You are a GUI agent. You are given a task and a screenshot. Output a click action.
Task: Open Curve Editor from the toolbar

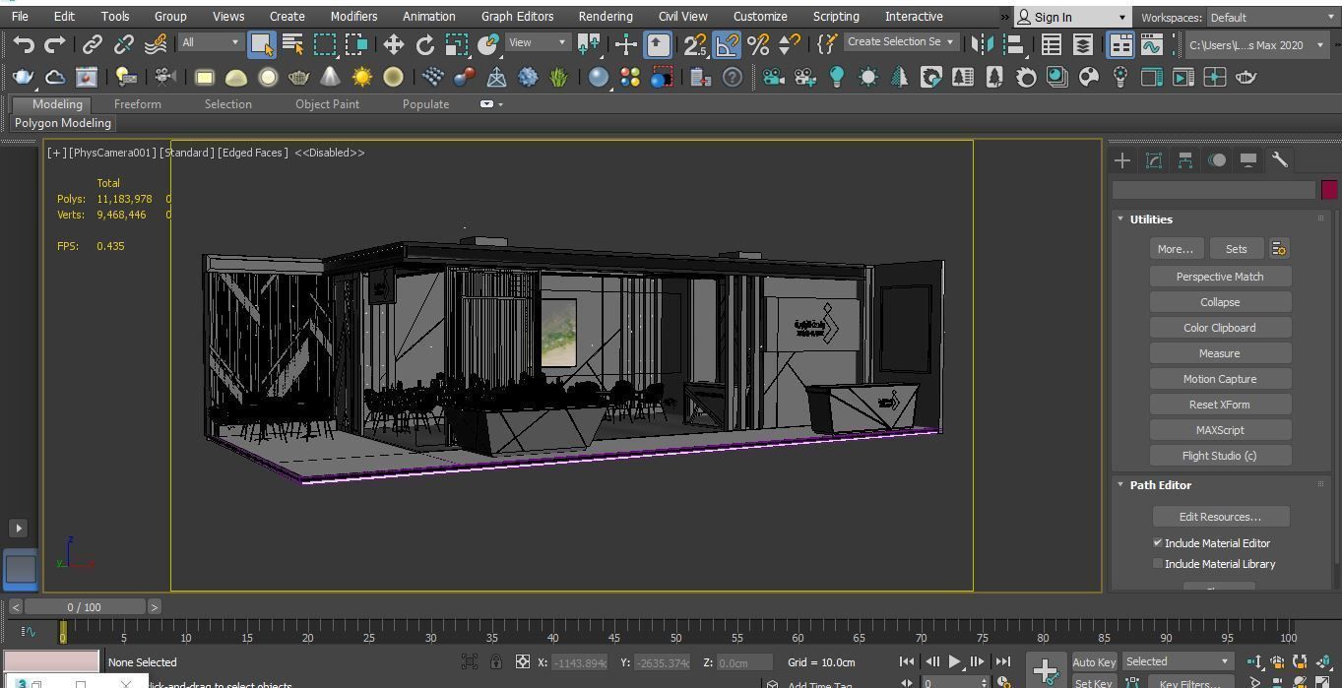tap(1151, 44)
